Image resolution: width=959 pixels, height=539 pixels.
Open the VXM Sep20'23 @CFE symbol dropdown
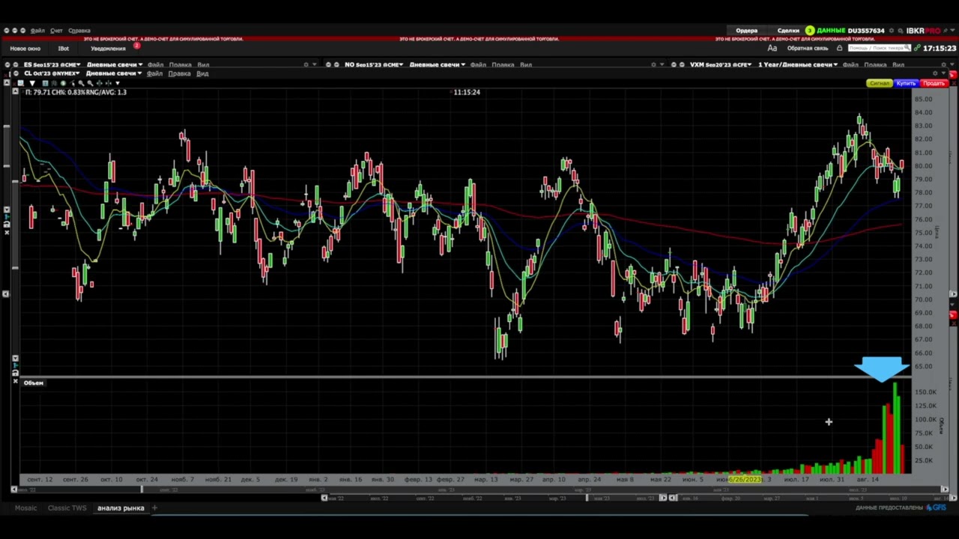tap(721, 64)
